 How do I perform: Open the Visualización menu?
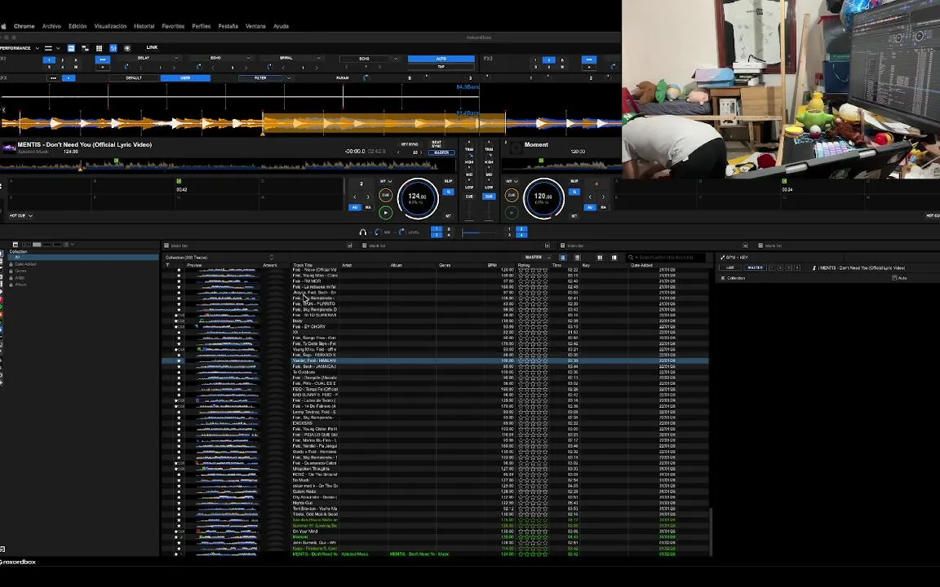[x=110, y=26]
